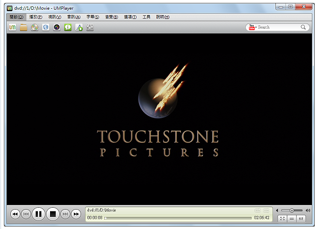Open the 播放(P) menu

(x=36, y=17)
